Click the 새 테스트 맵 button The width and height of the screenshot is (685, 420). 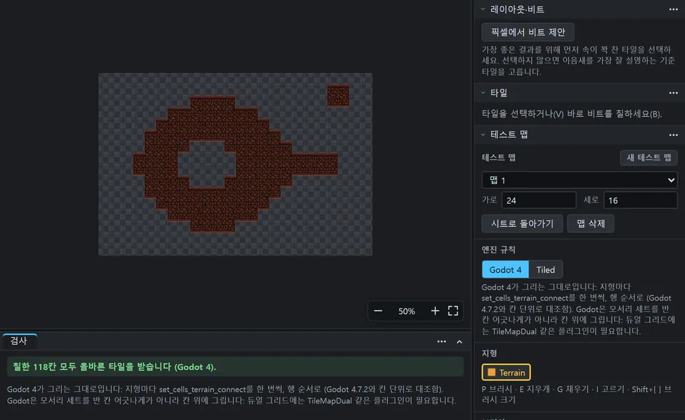(649, 158)
